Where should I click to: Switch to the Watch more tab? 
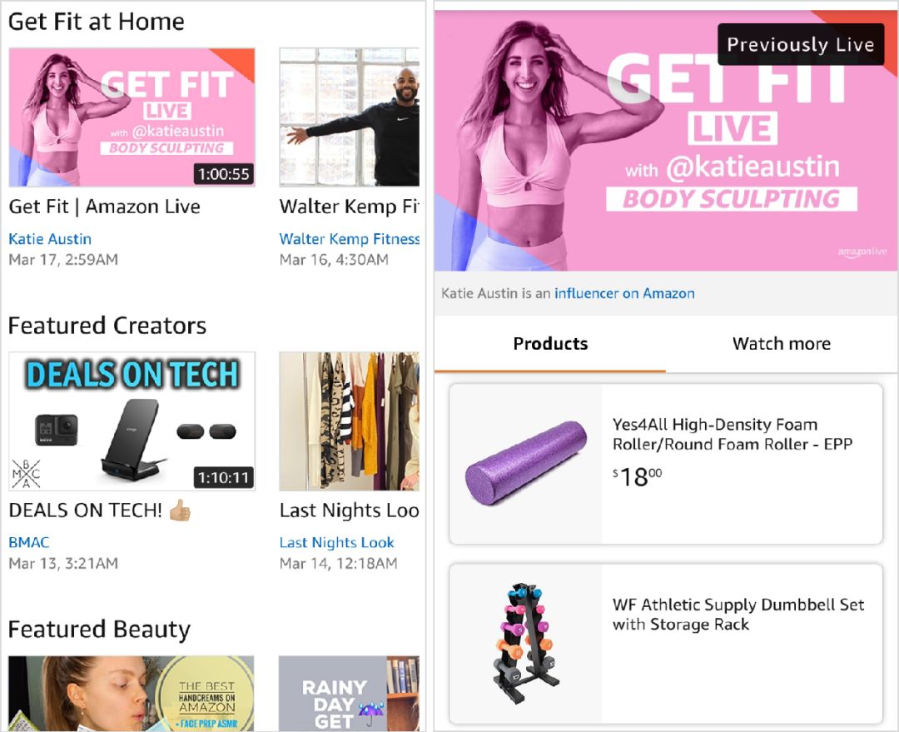click(782, 344)
